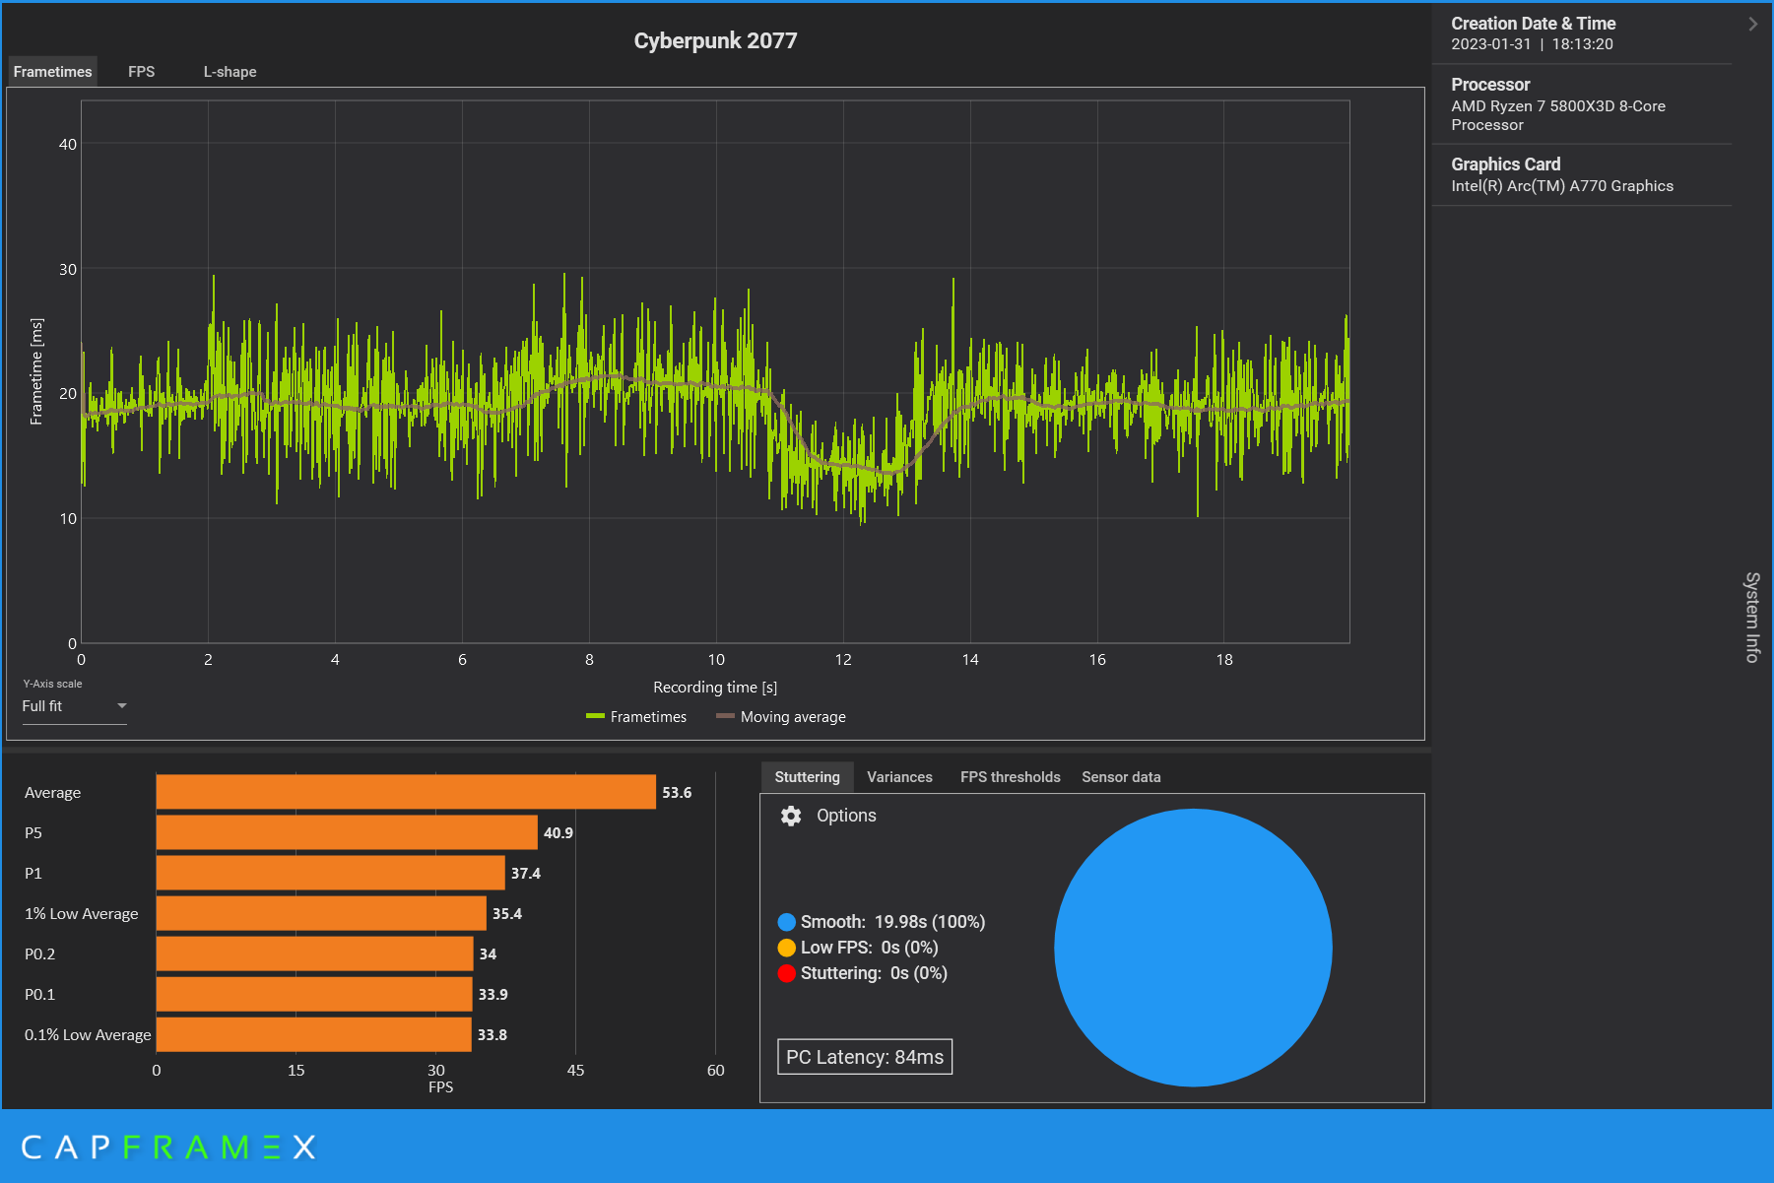The image size is (1774, 1183).
Task: Click the 2023-01-31 creation date value
Action: (x=1490, y=44)
